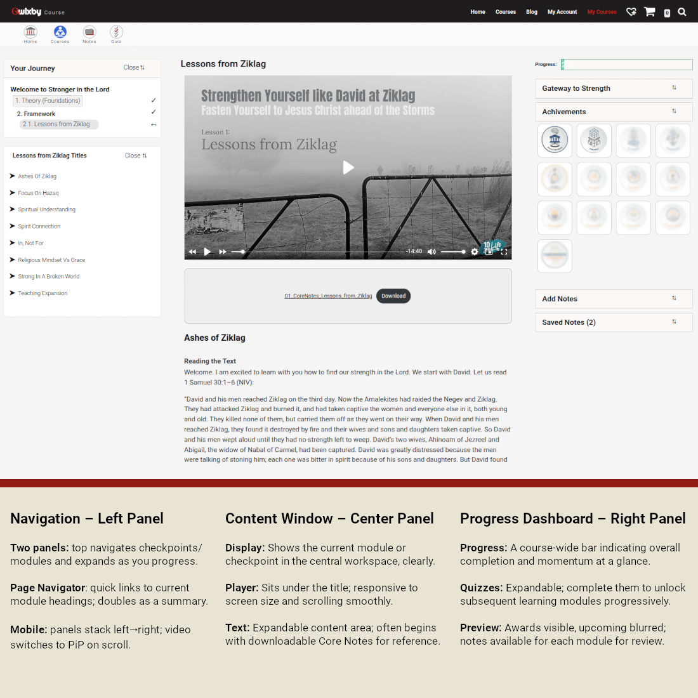Adjust the video volume slider
The width and height of the screenshot is (698, 698).
[x=453, y=252]
